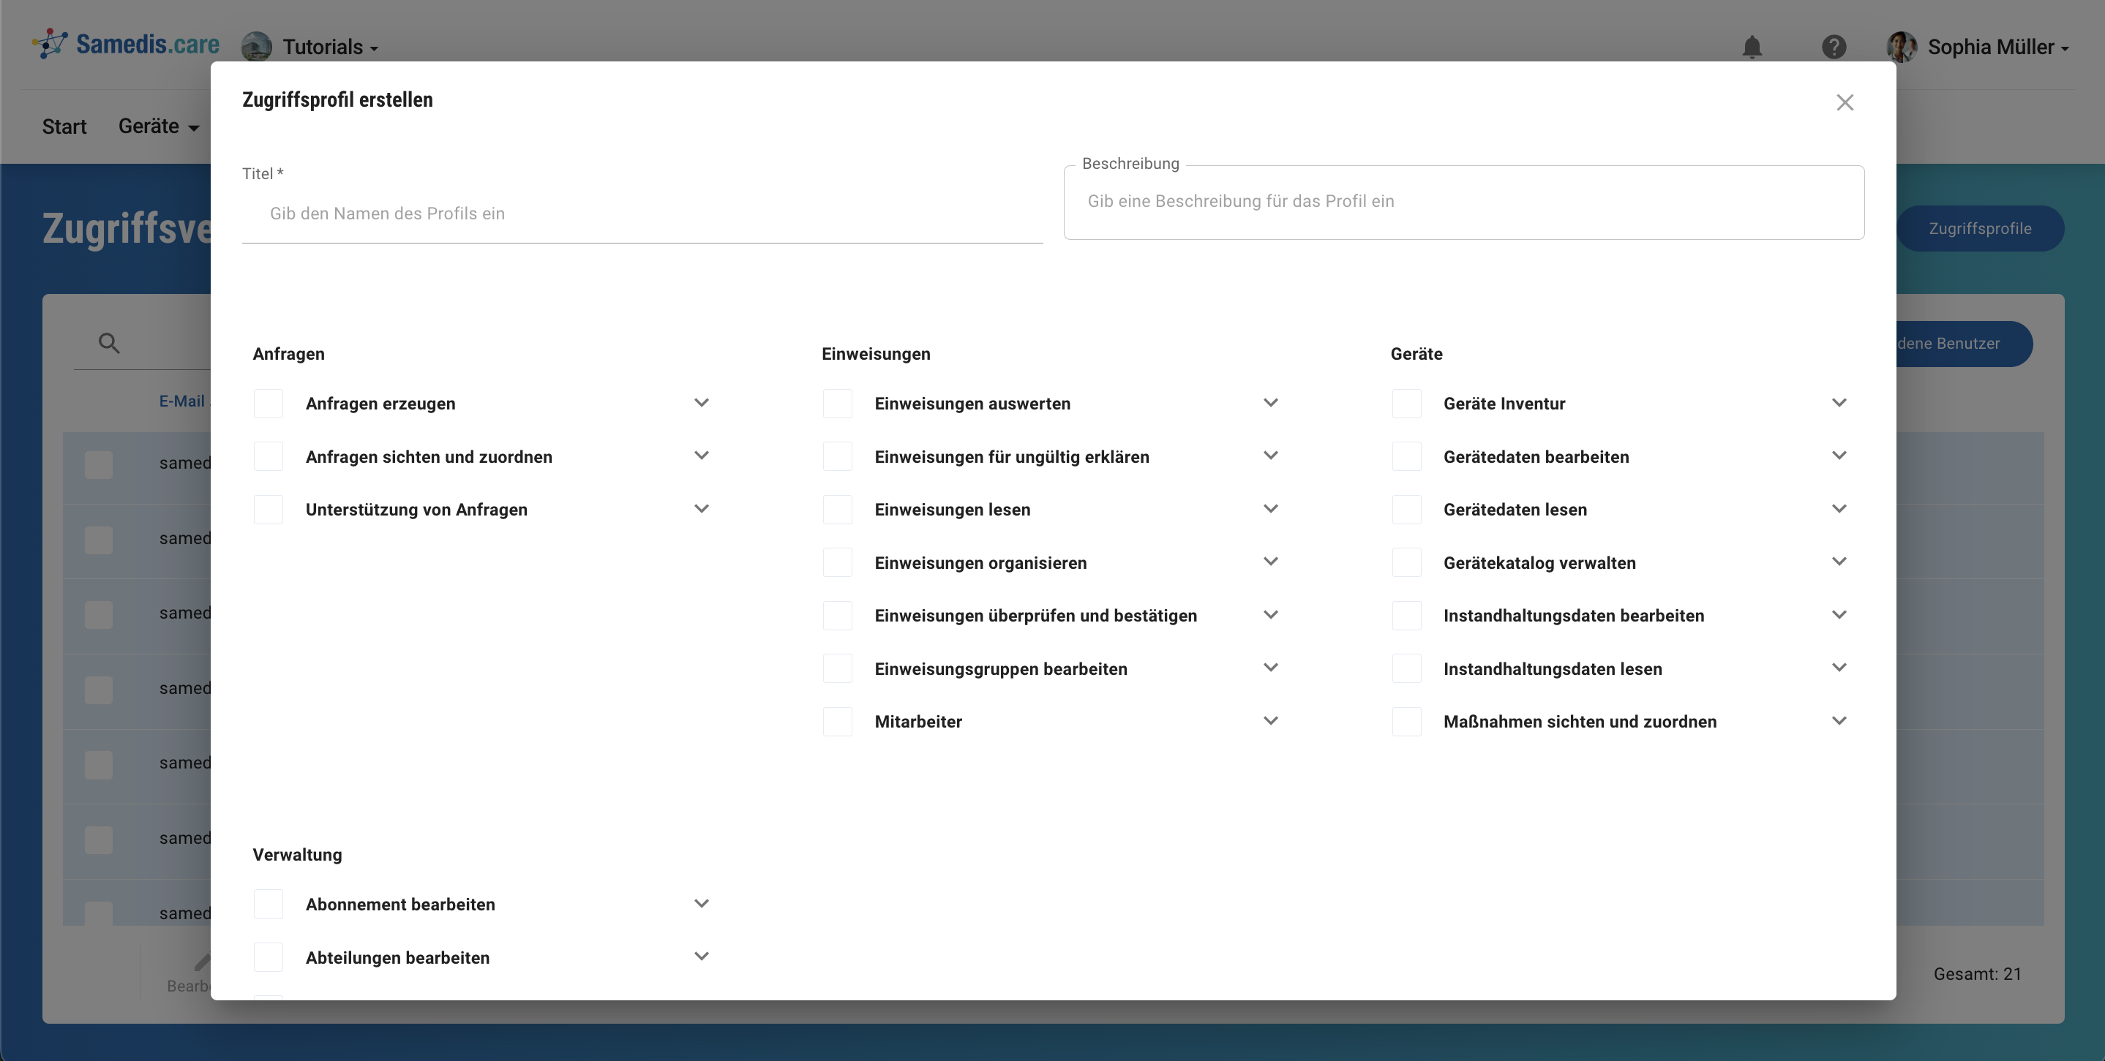
Task: Expand the Anfragen erzeugen permission details
Action: point(701,403)
